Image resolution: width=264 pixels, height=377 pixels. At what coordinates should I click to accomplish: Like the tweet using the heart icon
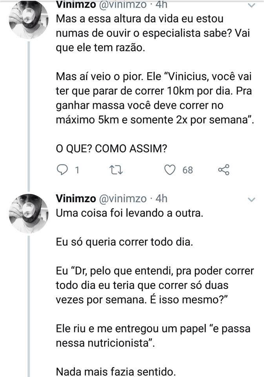click(x=169, y=170)
